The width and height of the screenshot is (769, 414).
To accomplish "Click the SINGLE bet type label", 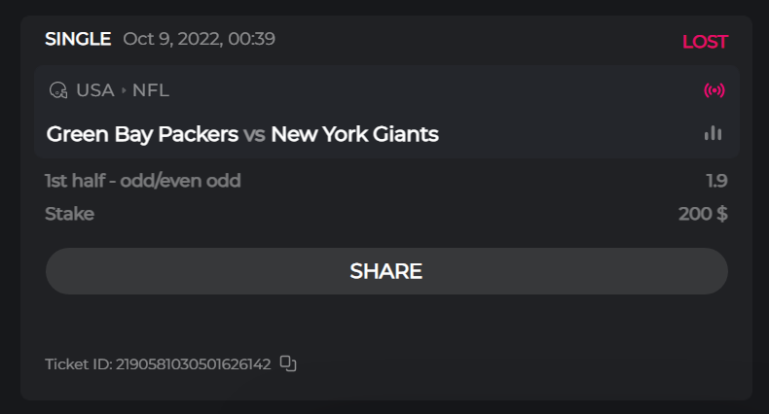I will coord(78,40).
